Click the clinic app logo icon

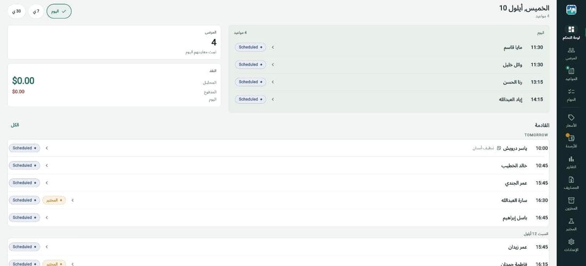pyautogui.click(x=571, y=10)
